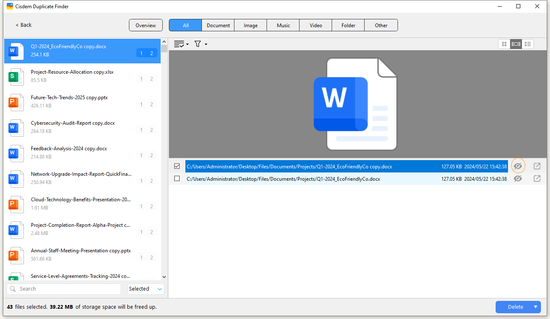Expand the Delete button dropdown arrow
This screenshot has height=319, width=550.
536,307
